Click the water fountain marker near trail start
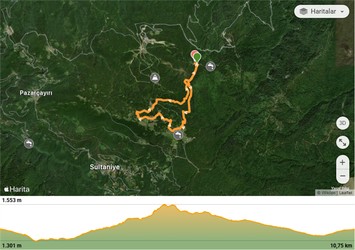Image resolution: width=355 pixels, height=250 pixels. 211,66
